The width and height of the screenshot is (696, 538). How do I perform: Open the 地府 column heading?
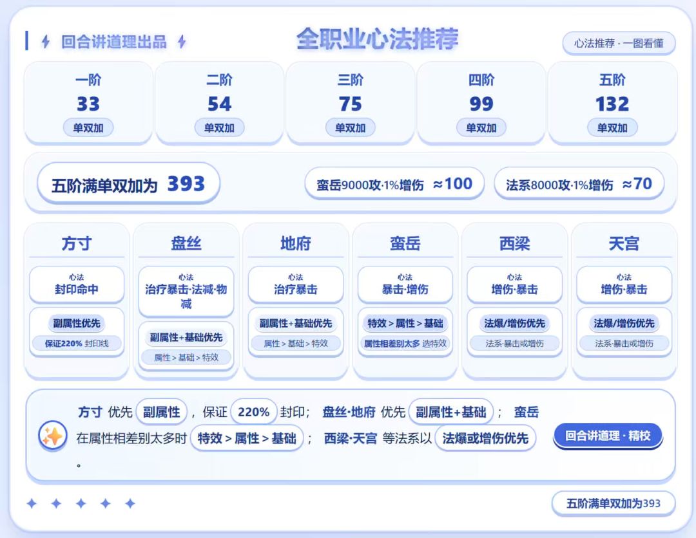click(x=296, y=243)
